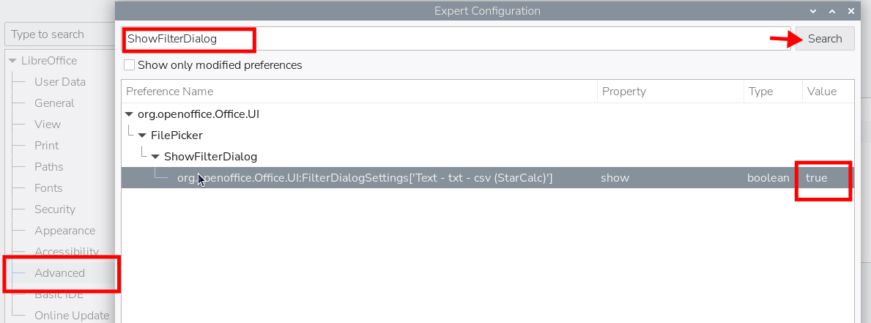871x323 pixels.
Task: Collapse the ShowFilterDialog tree node
Action: [x=155, y=157]
